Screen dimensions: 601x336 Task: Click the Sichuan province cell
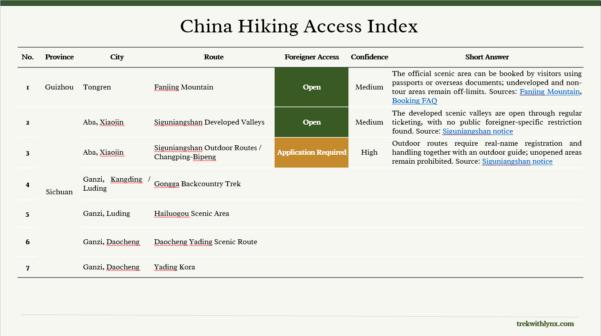[59, 192]
